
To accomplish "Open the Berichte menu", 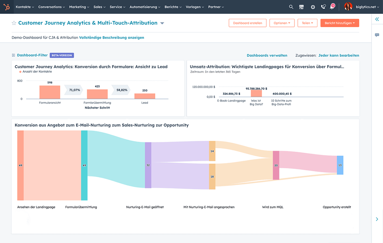I will 173,7.
